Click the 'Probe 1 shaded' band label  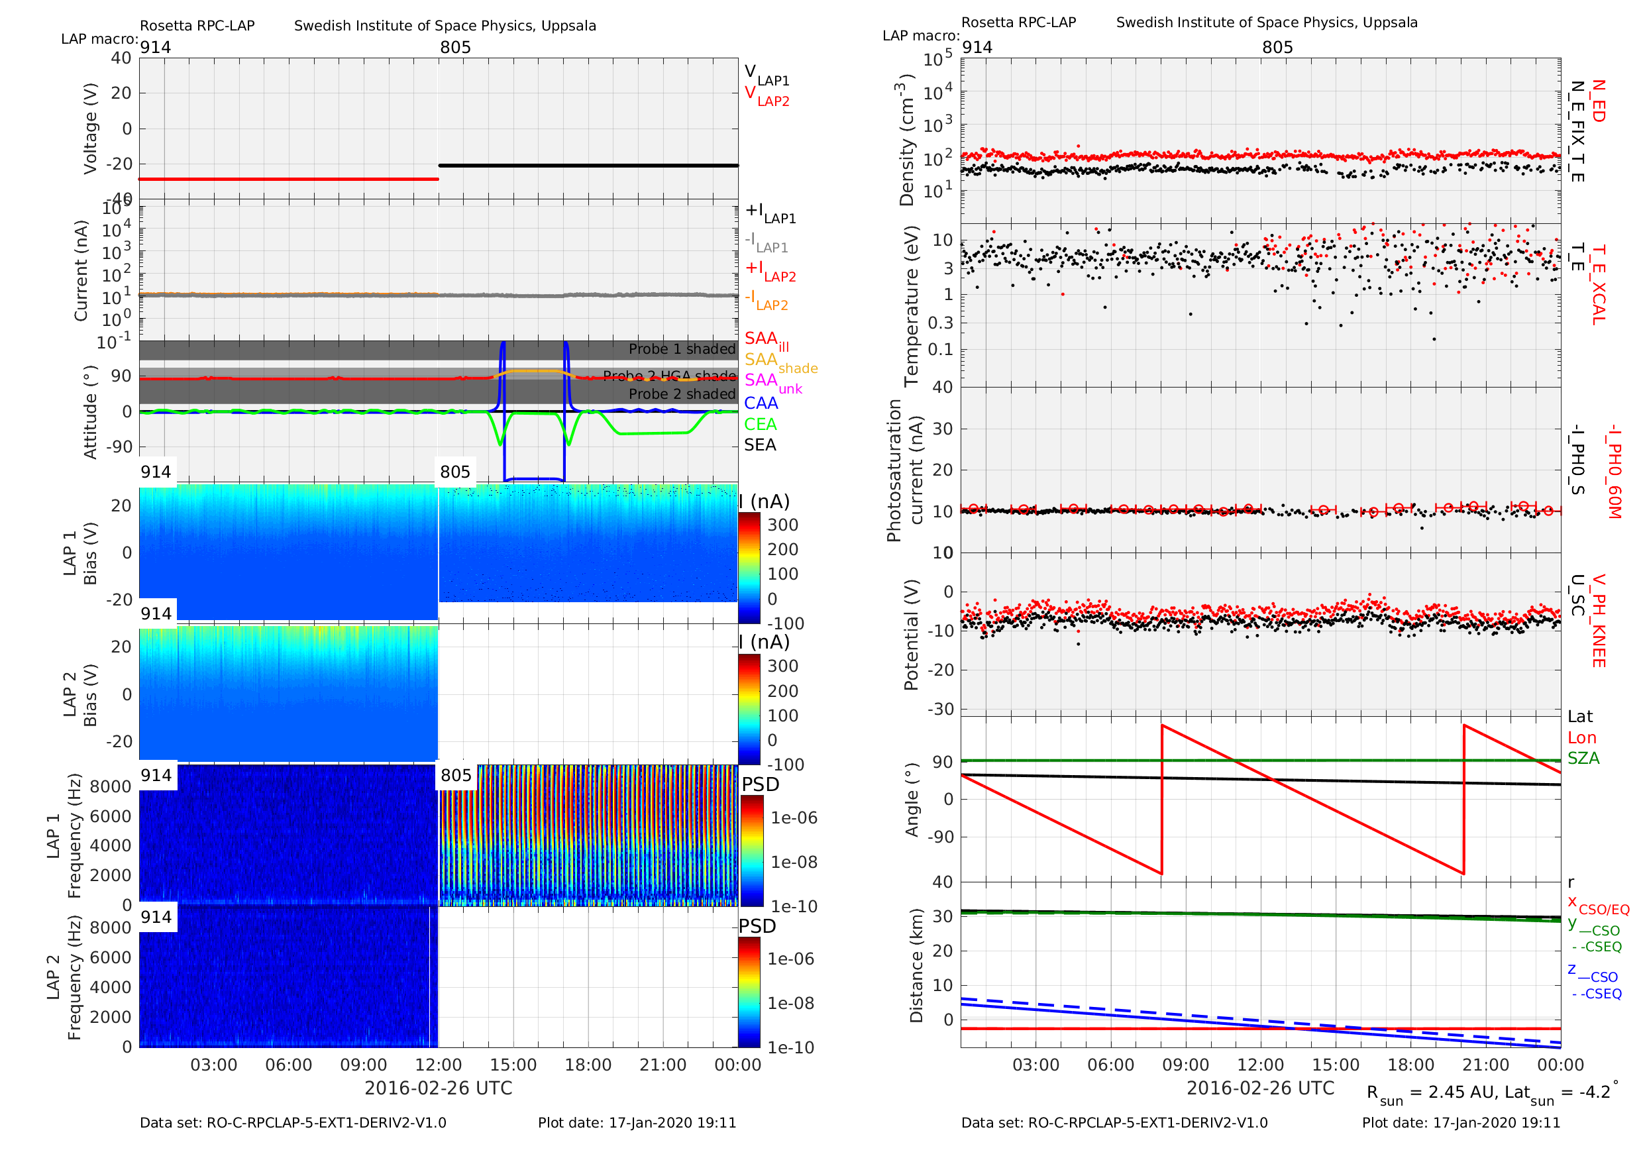682,349
